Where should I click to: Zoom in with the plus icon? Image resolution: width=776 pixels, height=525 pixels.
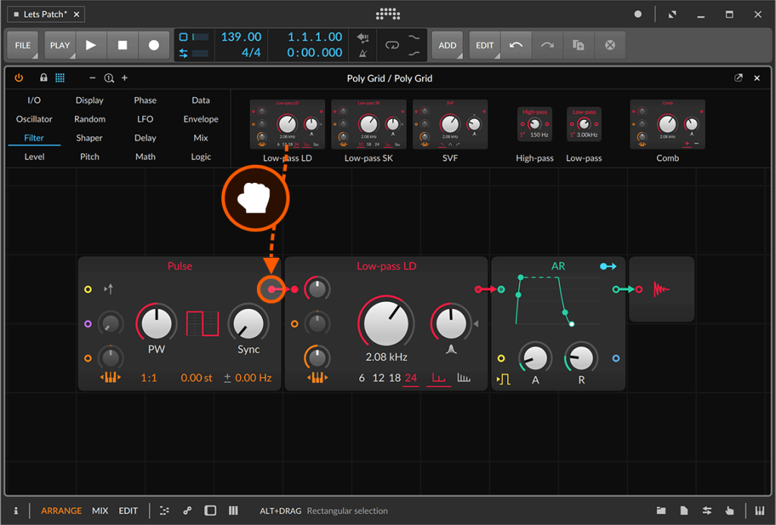(x=125, y=78)
